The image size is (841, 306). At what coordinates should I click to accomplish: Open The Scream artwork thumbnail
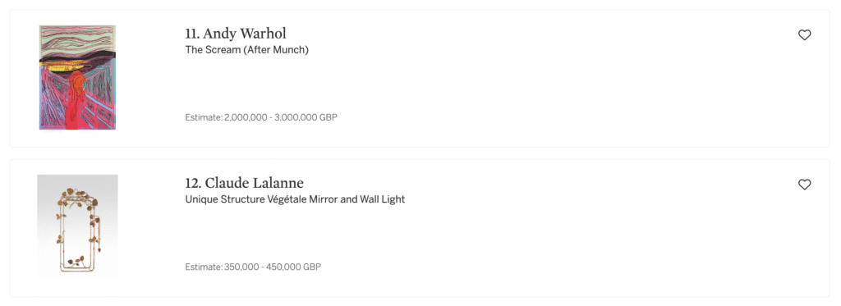tap(78, 78)
